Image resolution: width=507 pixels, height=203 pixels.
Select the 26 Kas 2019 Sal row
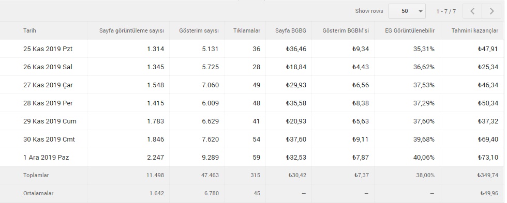coord(252,67)
